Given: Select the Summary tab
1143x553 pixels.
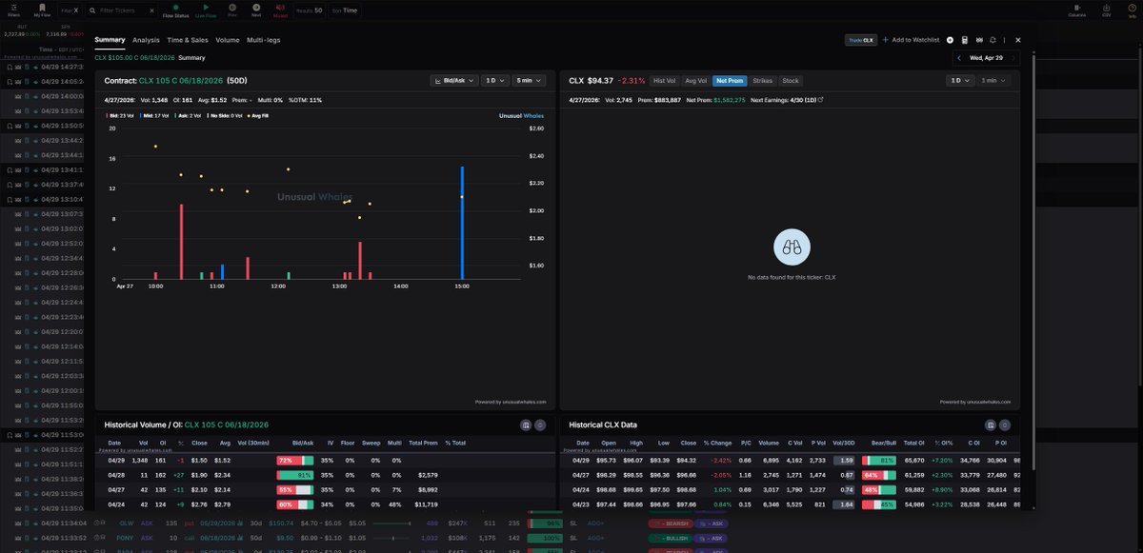Looking at the screenshot, I should point(110,40).
